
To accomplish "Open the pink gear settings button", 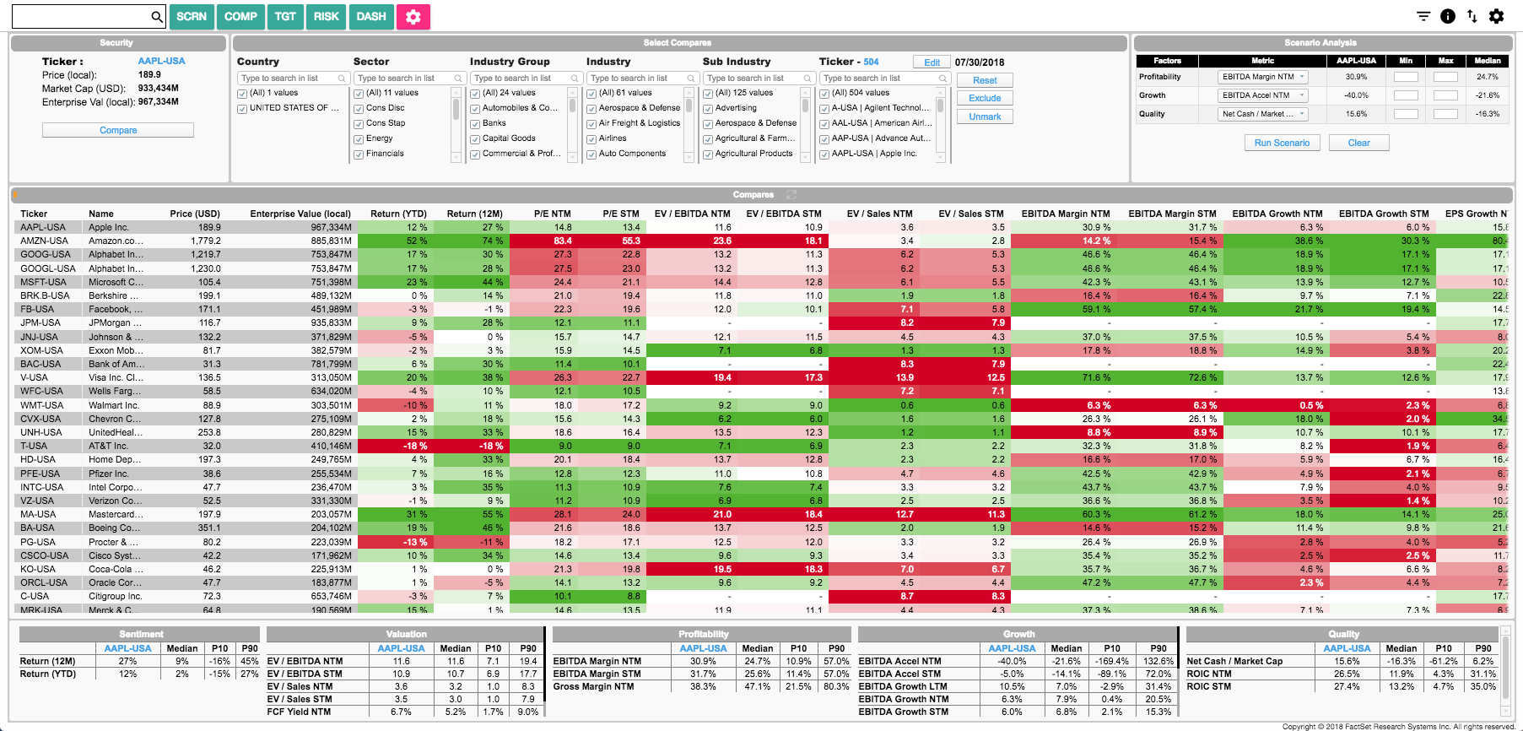I will tap(413, 17).
